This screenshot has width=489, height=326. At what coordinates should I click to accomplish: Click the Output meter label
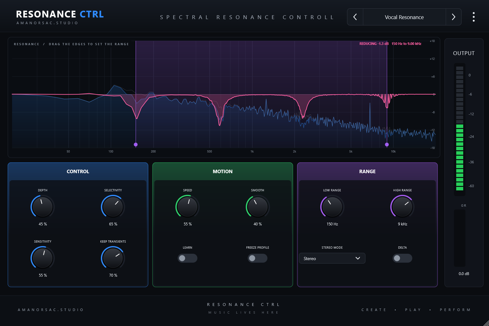464,53
